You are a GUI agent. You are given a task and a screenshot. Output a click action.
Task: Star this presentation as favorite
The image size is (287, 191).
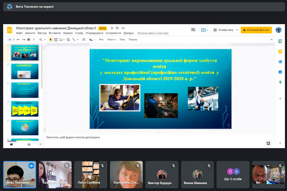(112, 28)
